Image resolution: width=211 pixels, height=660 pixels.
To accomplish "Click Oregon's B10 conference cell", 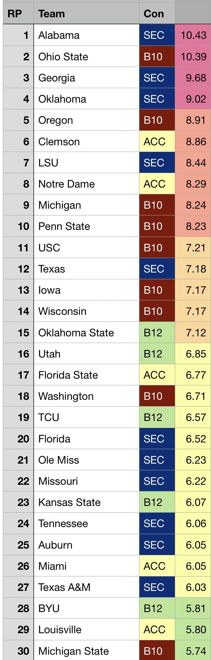I will (x=157, y=120).
